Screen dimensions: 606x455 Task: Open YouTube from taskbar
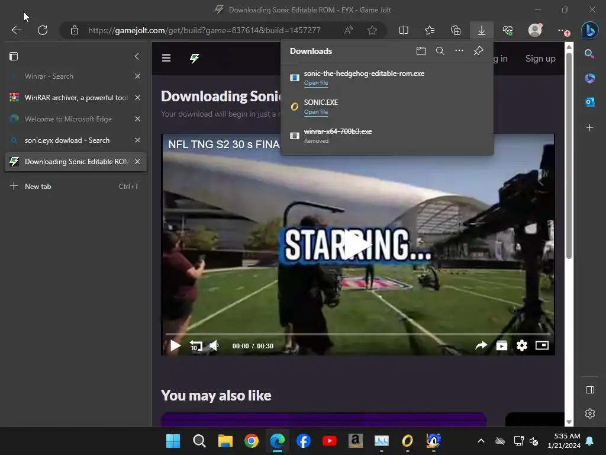point(329,441)
